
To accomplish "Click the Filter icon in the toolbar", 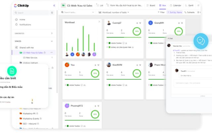I will click(161, 12).
